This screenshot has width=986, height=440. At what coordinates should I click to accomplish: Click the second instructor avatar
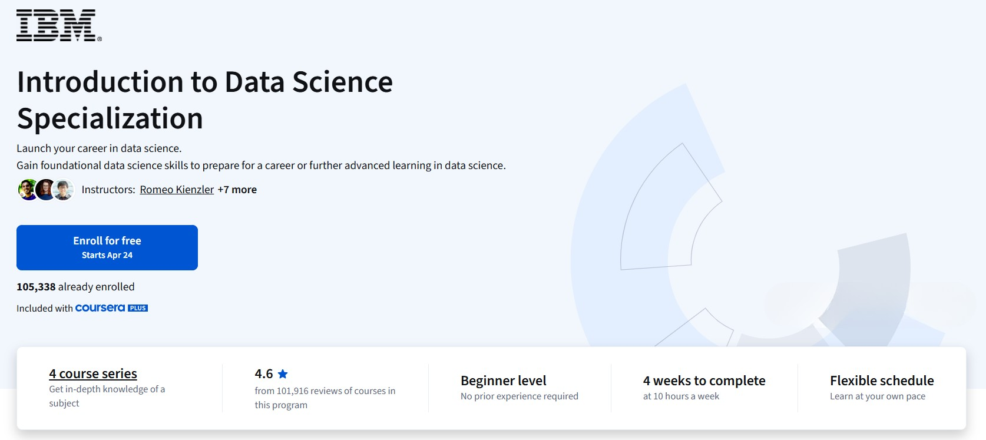(44, 189)
